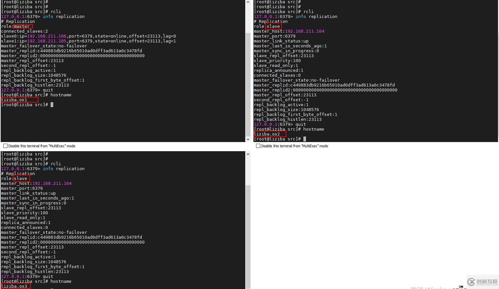This screenshot has width=499, height=289.
Task: Click master_port:6379 in liziba.os2 terminal
Action: tap(275, 36)
